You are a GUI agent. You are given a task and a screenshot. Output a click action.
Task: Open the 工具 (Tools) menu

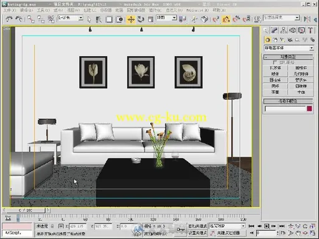(44, 10)
